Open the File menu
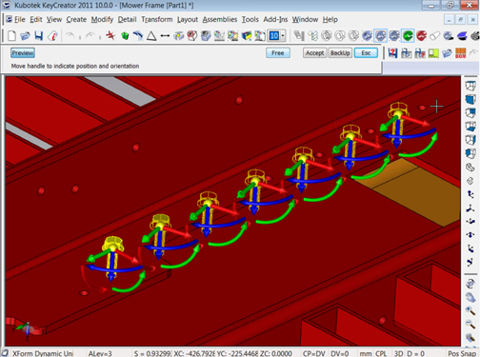480x357 pixels. [x=20, y=19]
